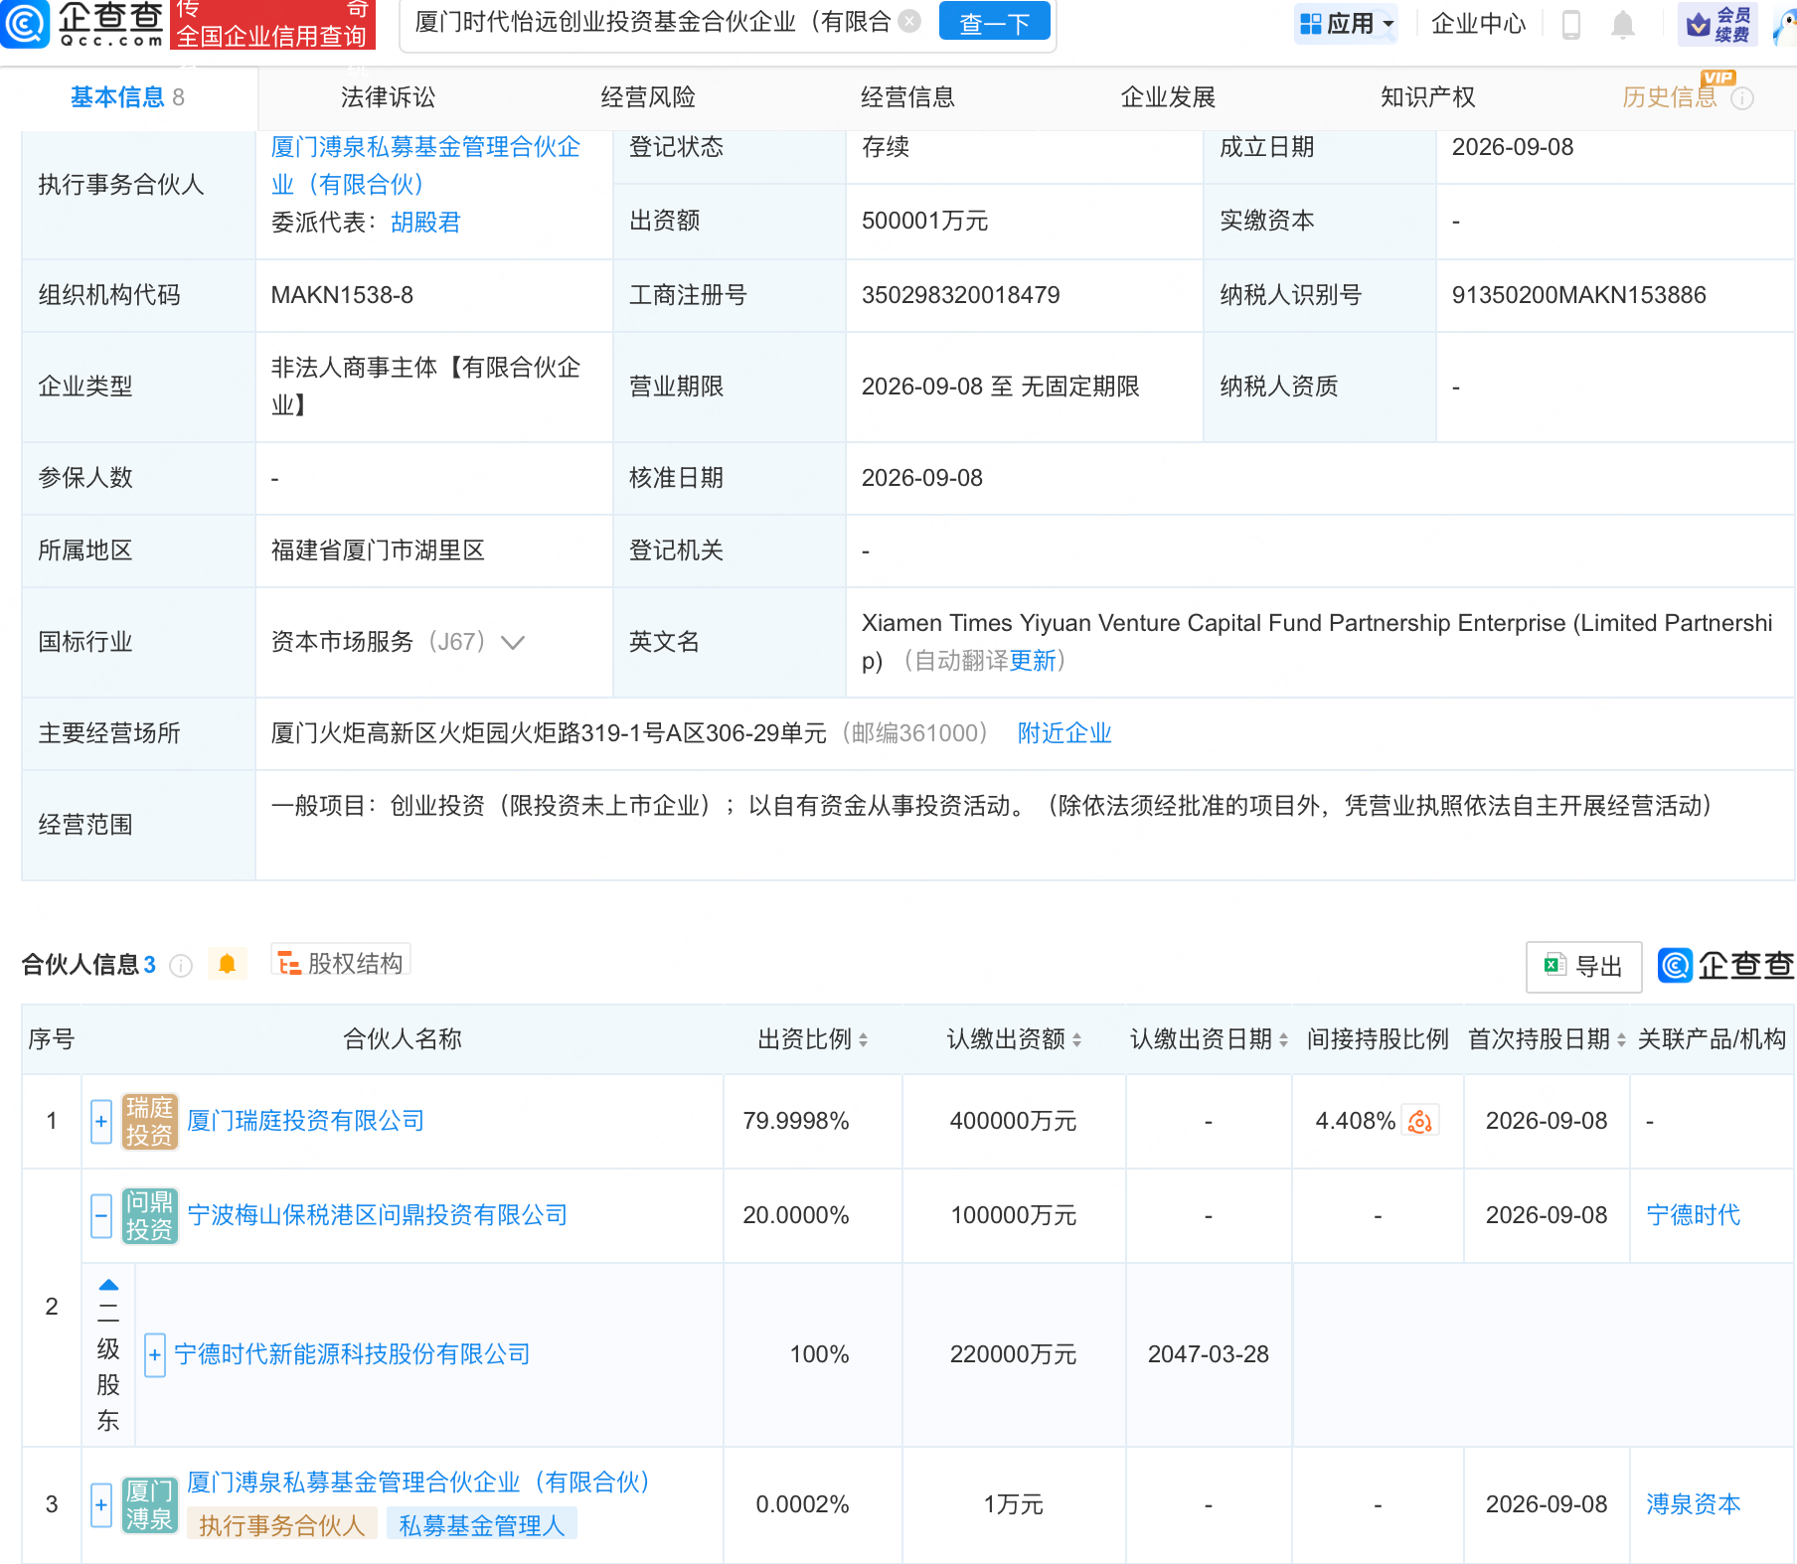
Task: Click the indirect holding path icon beside 4.408%
Action: click(x=1420, y=1122)
